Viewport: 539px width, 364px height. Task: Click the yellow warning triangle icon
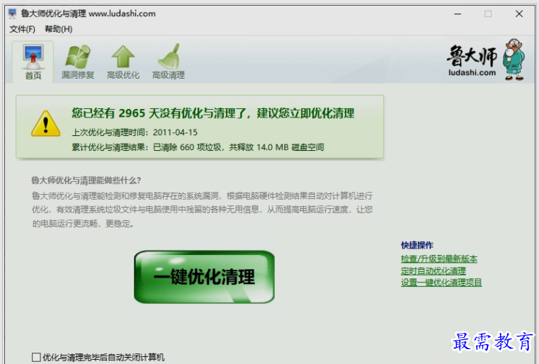(46, 124)
